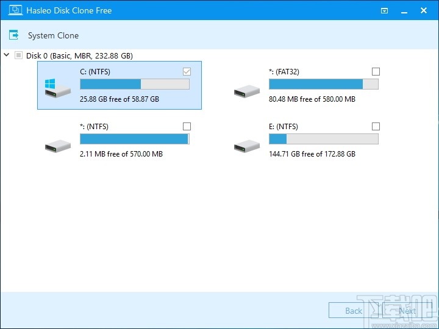The width and height of the screenshot is (439, 329).
Task: Click the text 2.11 MB free of 570.00 MB
Action: point(121,154)
